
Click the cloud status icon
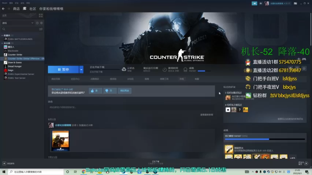coord(124,69)
